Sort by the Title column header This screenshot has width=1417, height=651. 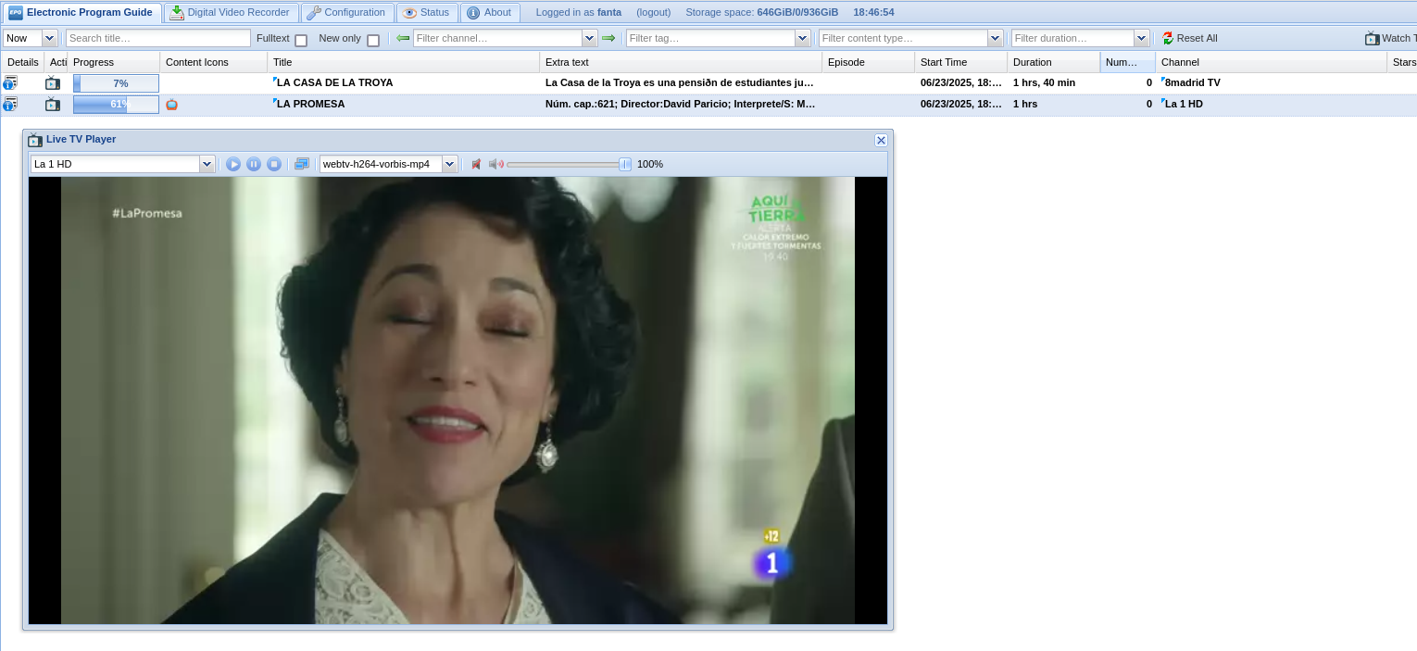(x=403, y=62)
